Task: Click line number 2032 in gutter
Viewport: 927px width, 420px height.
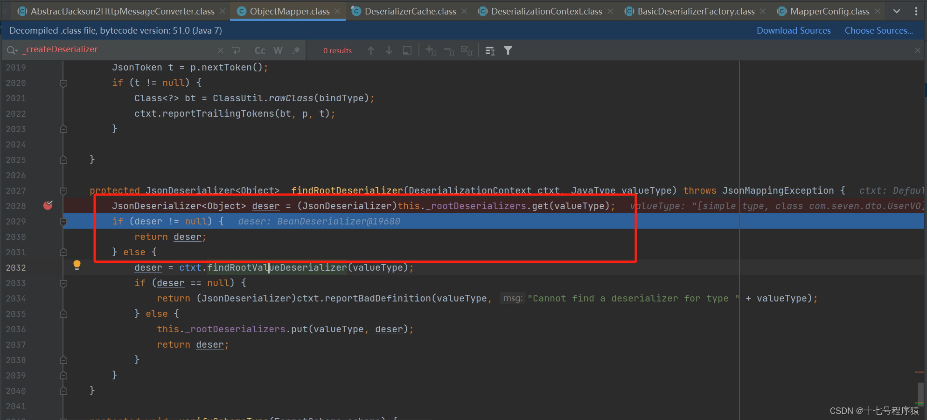Action: tap(16, 267)
